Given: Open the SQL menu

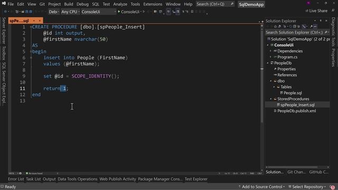Looking at the screenshot, I should coord(96,4).
